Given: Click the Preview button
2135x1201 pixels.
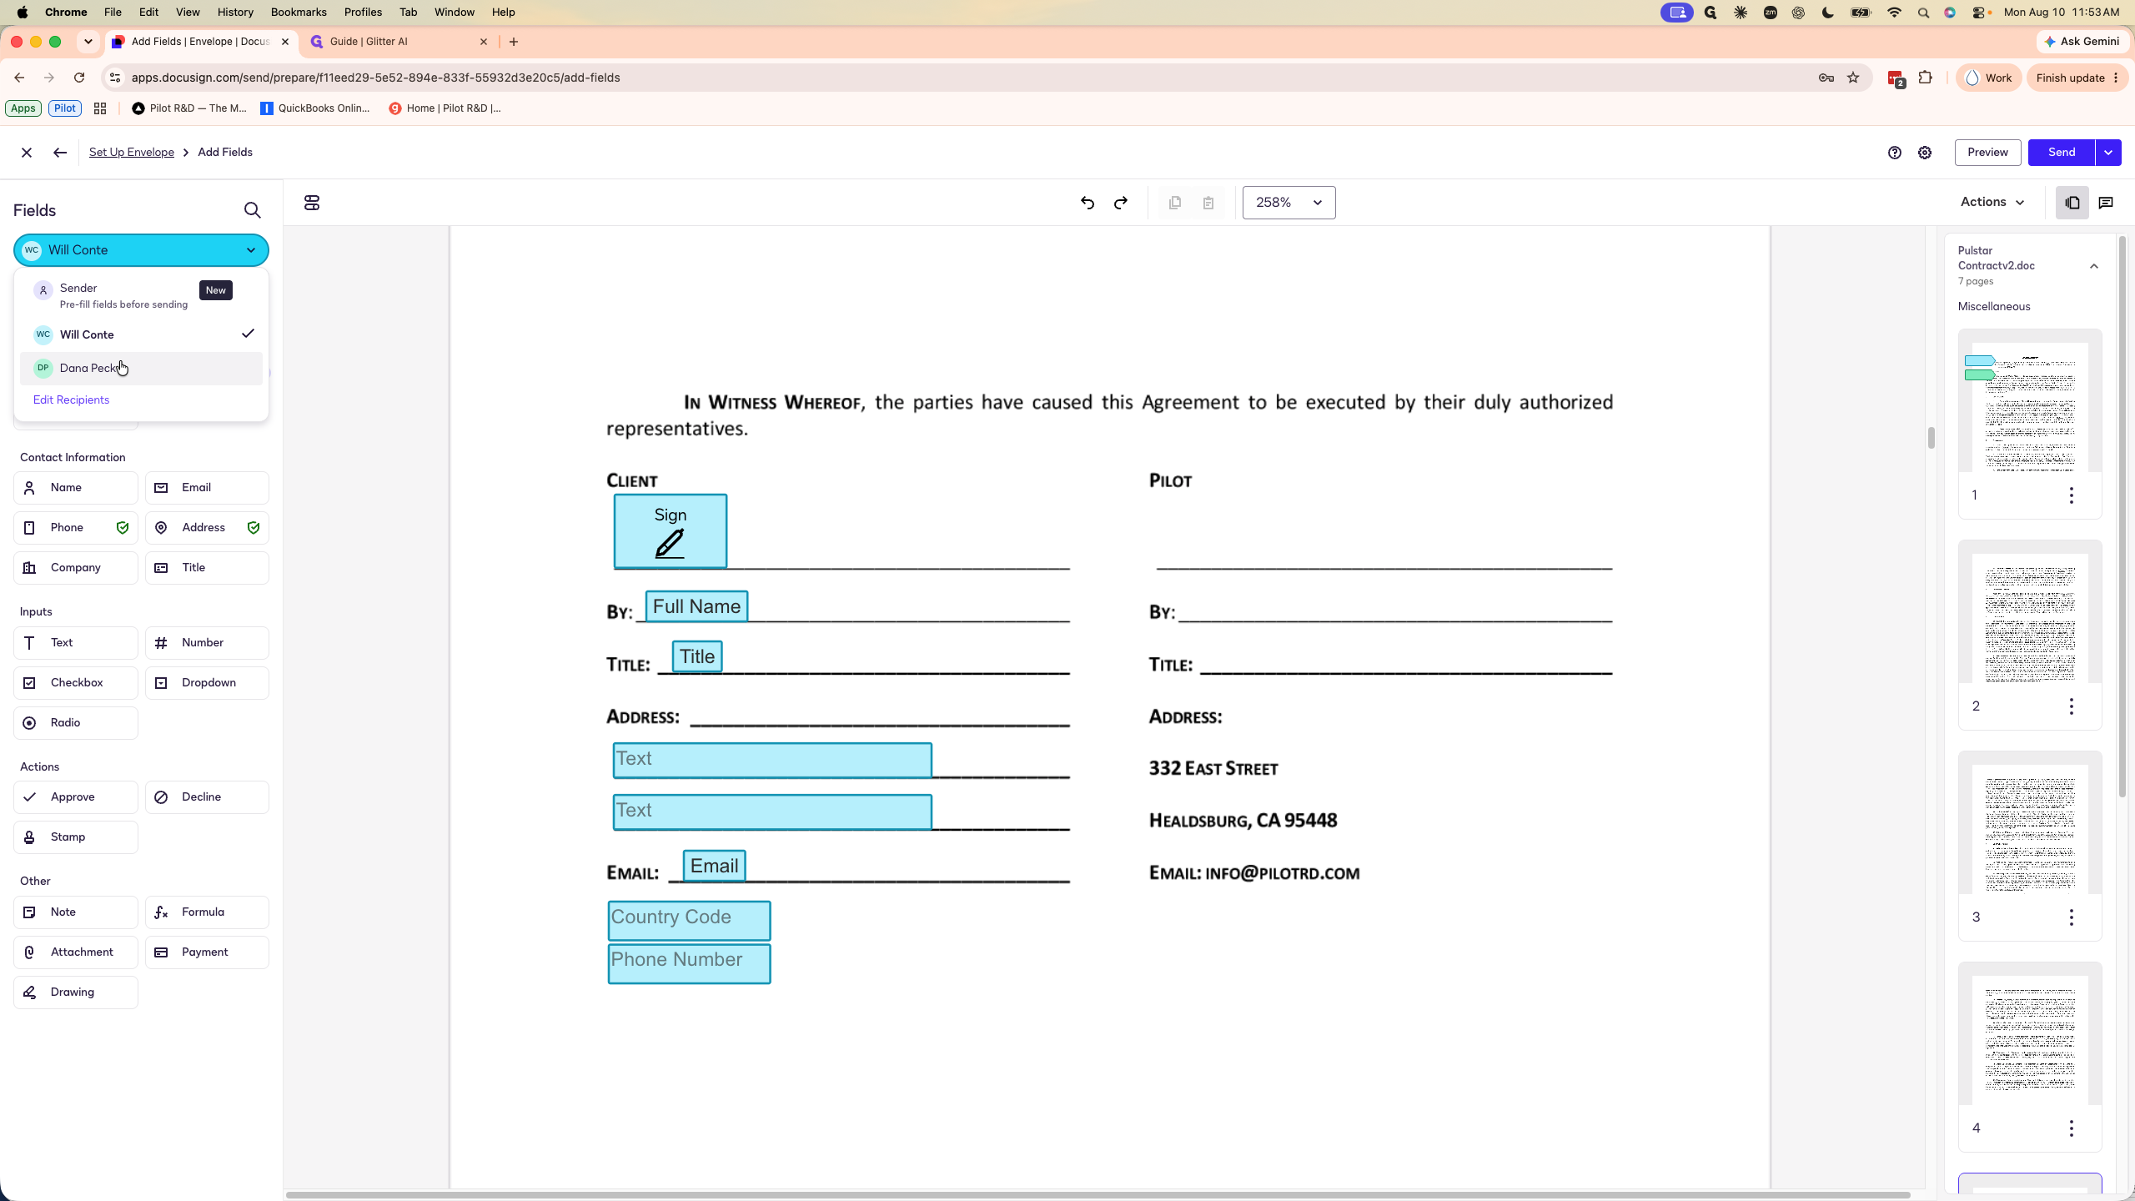Looking at the screenshot, I should pyautogui.click(x=1987, y=153).
